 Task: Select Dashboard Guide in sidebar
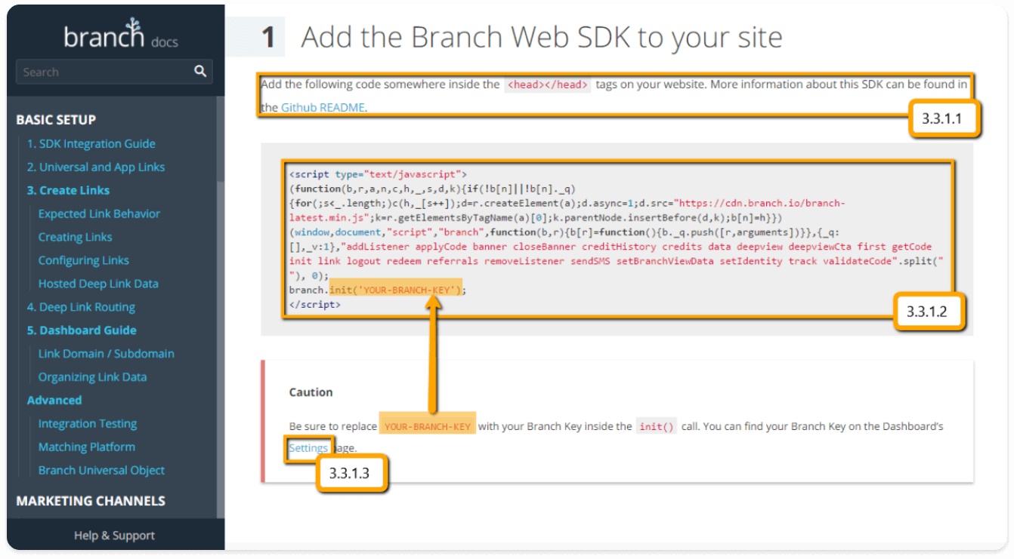(82, 330)
